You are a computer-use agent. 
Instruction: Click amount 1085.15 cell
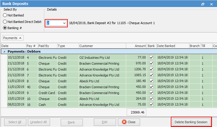136,75
